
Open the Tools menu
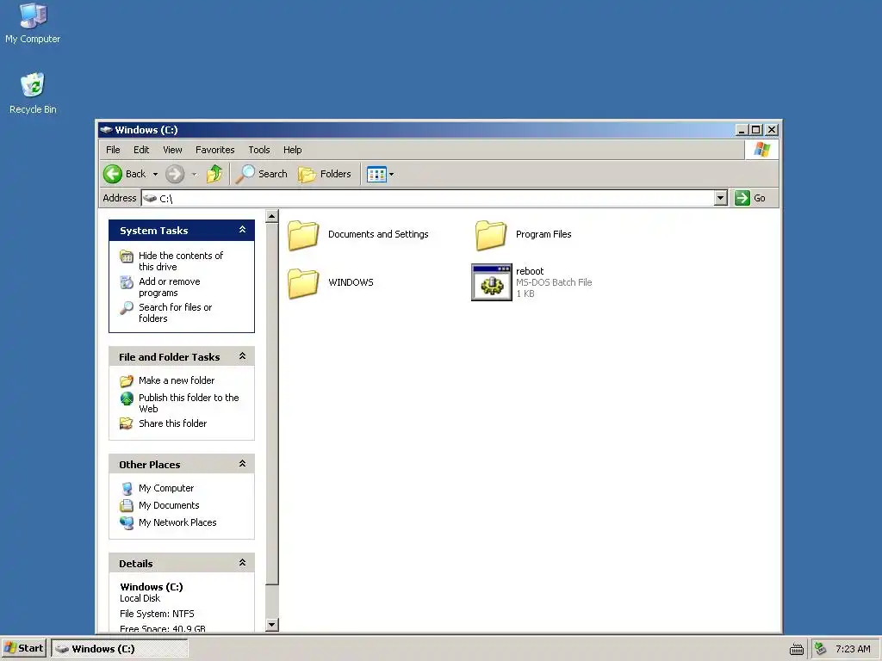(259, 150)
